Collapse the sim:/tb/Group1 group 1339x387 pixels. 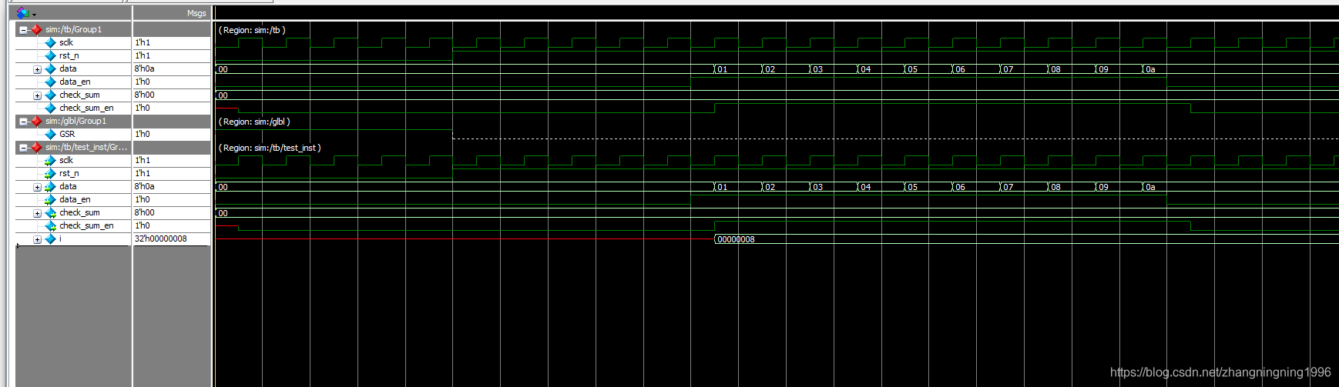pos(23,30)
